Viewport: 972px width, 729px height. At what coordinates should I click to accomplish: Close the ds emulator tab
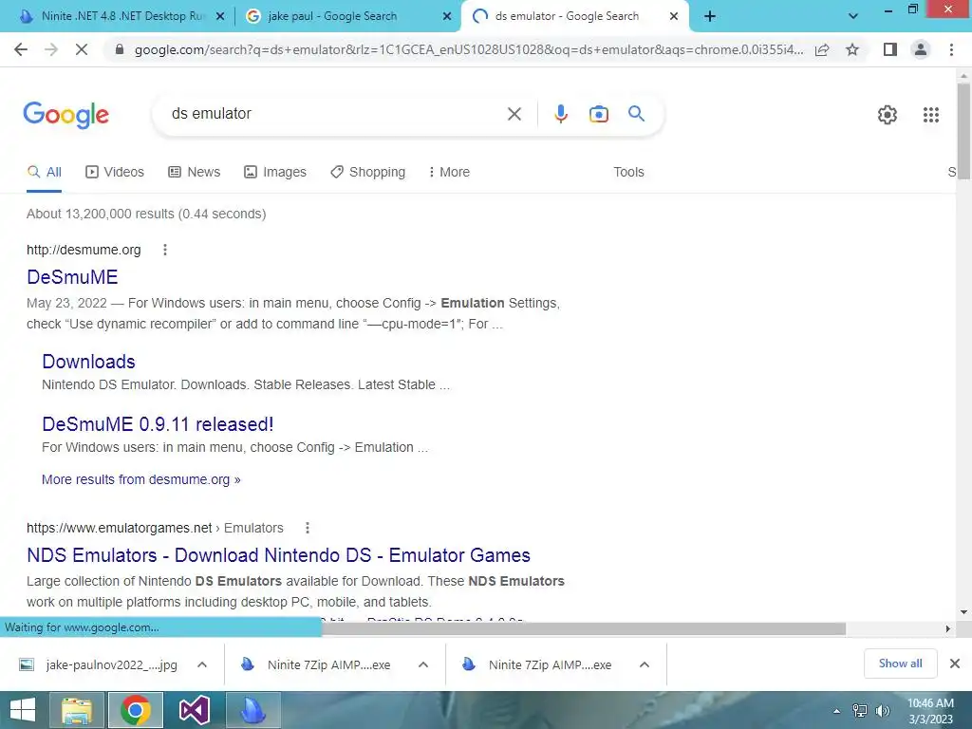pyautogui.click(x=674, y=17)
